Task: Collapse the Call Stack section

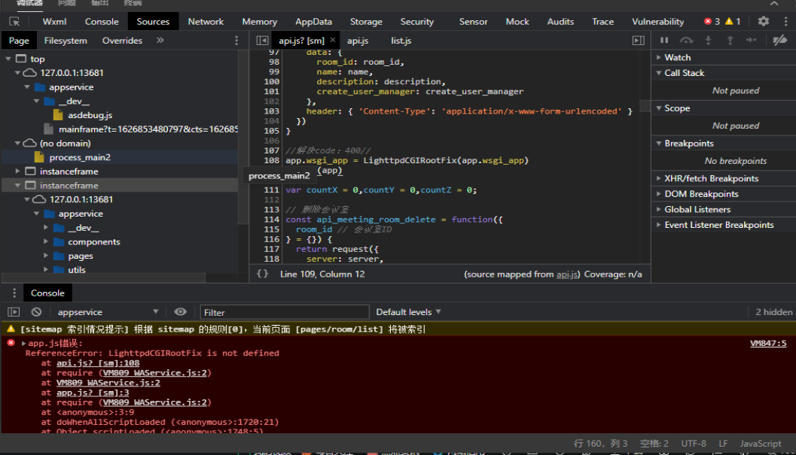Action: [658, 73]
